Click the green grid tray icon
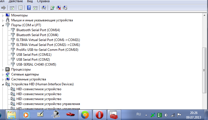This screenshot has height=120, width=208. (159, 115)
